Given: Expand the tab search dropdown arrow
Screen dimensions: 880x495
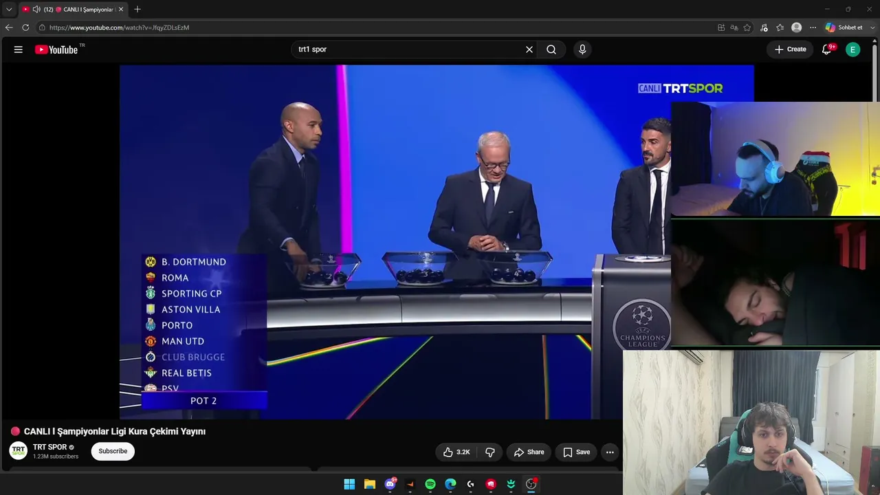Looking at the screenshot, I should tap(9, 10).
